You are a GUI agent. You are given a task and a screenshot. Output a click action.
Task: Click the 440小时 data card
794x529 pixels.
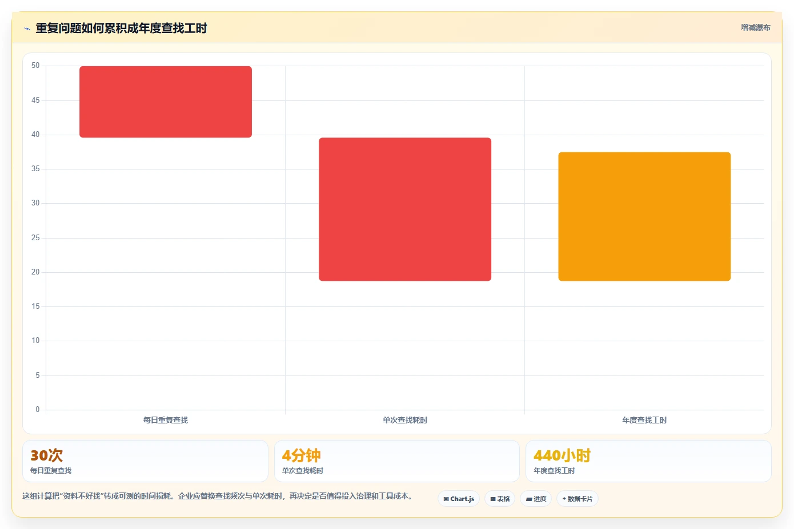pos(648,461)
